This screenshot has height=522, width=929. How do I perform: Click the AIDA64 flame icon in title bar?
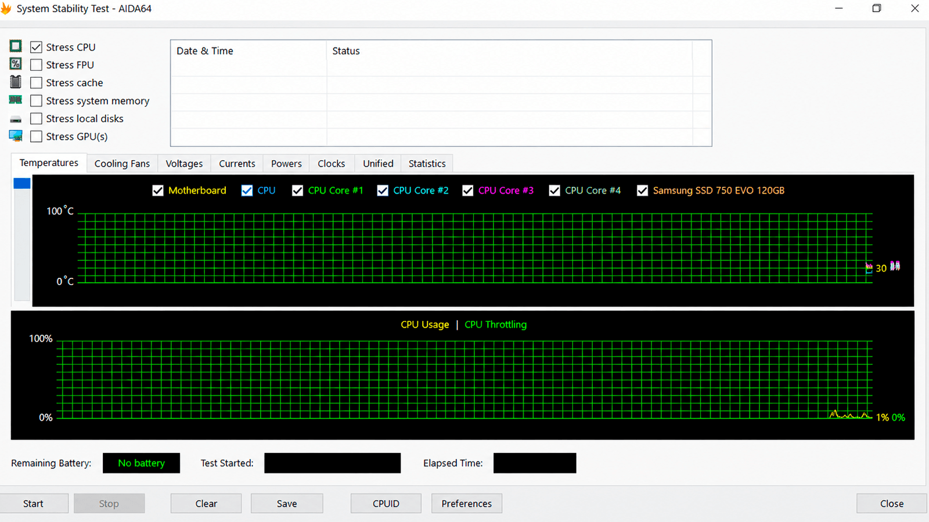[x=6, y=9]
